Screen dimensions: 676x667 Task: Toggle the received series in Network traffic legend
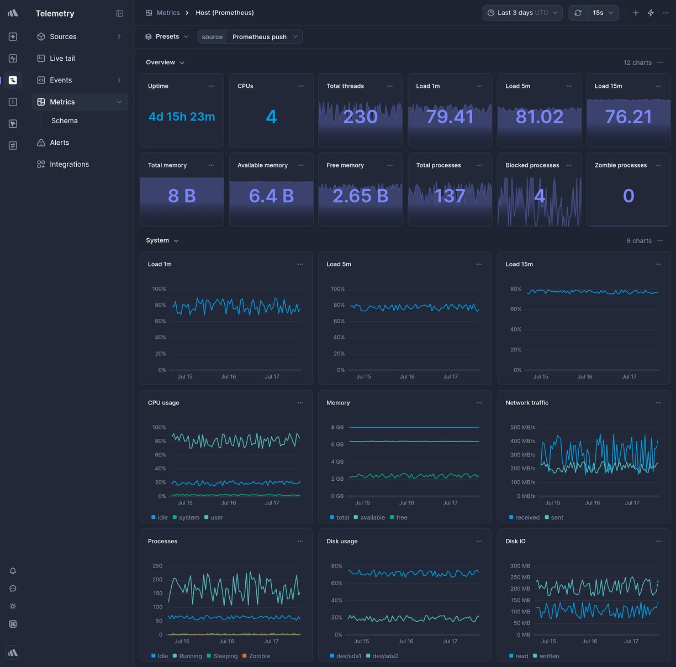click(524, 518)
